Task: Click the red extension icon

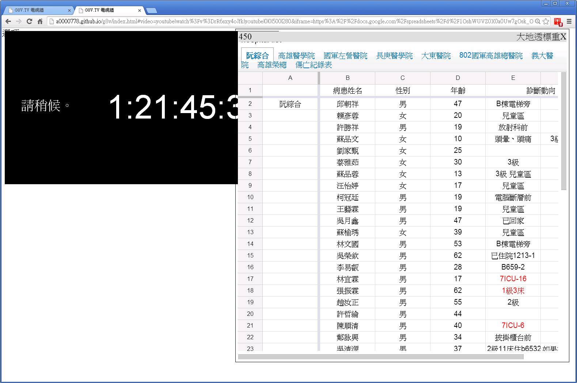Action: [x=558, y=22]
